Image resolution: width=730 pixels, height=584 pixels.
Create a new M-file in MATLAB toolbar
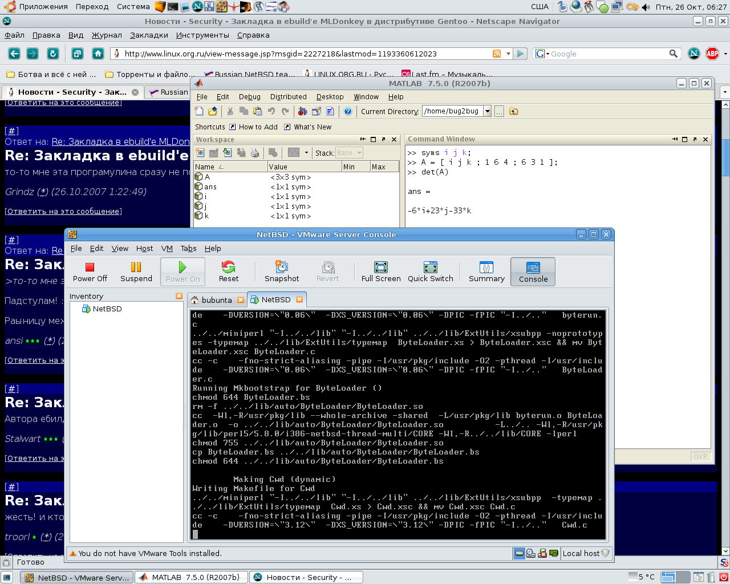click(199, 111)
